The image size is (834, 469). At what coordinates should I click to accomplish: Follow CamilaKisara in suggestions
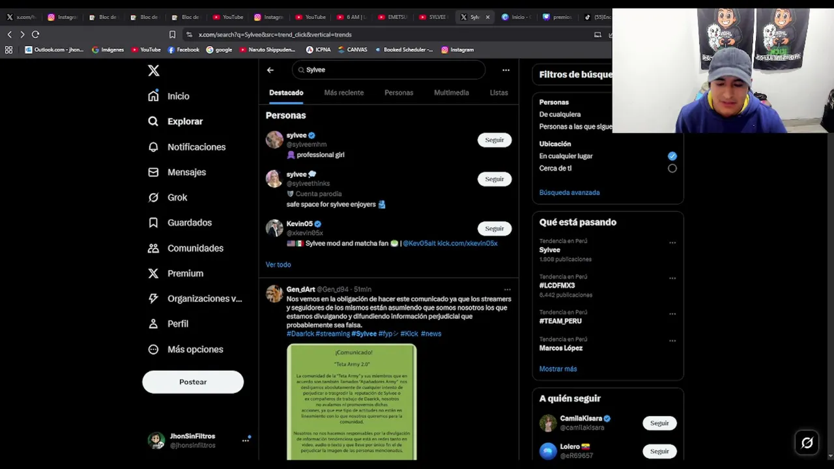pyautogui.click(x=659, y=423)
